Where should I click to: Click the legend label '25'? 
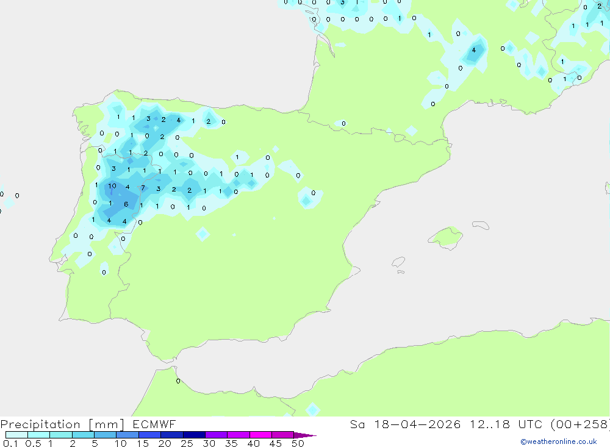click(187, 443)
